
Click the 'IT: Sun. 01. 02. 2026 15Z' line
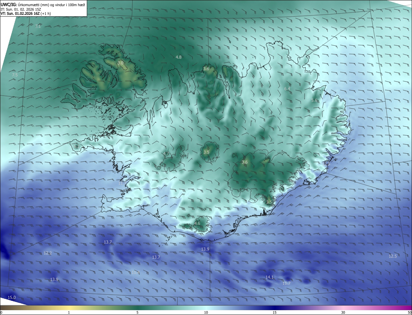pos(21,9)
